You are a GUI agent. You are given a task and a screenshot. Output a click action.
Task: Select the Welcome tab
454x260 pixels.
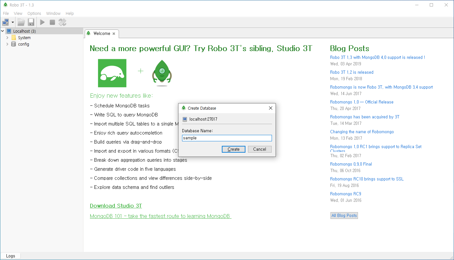coord(102,34)
